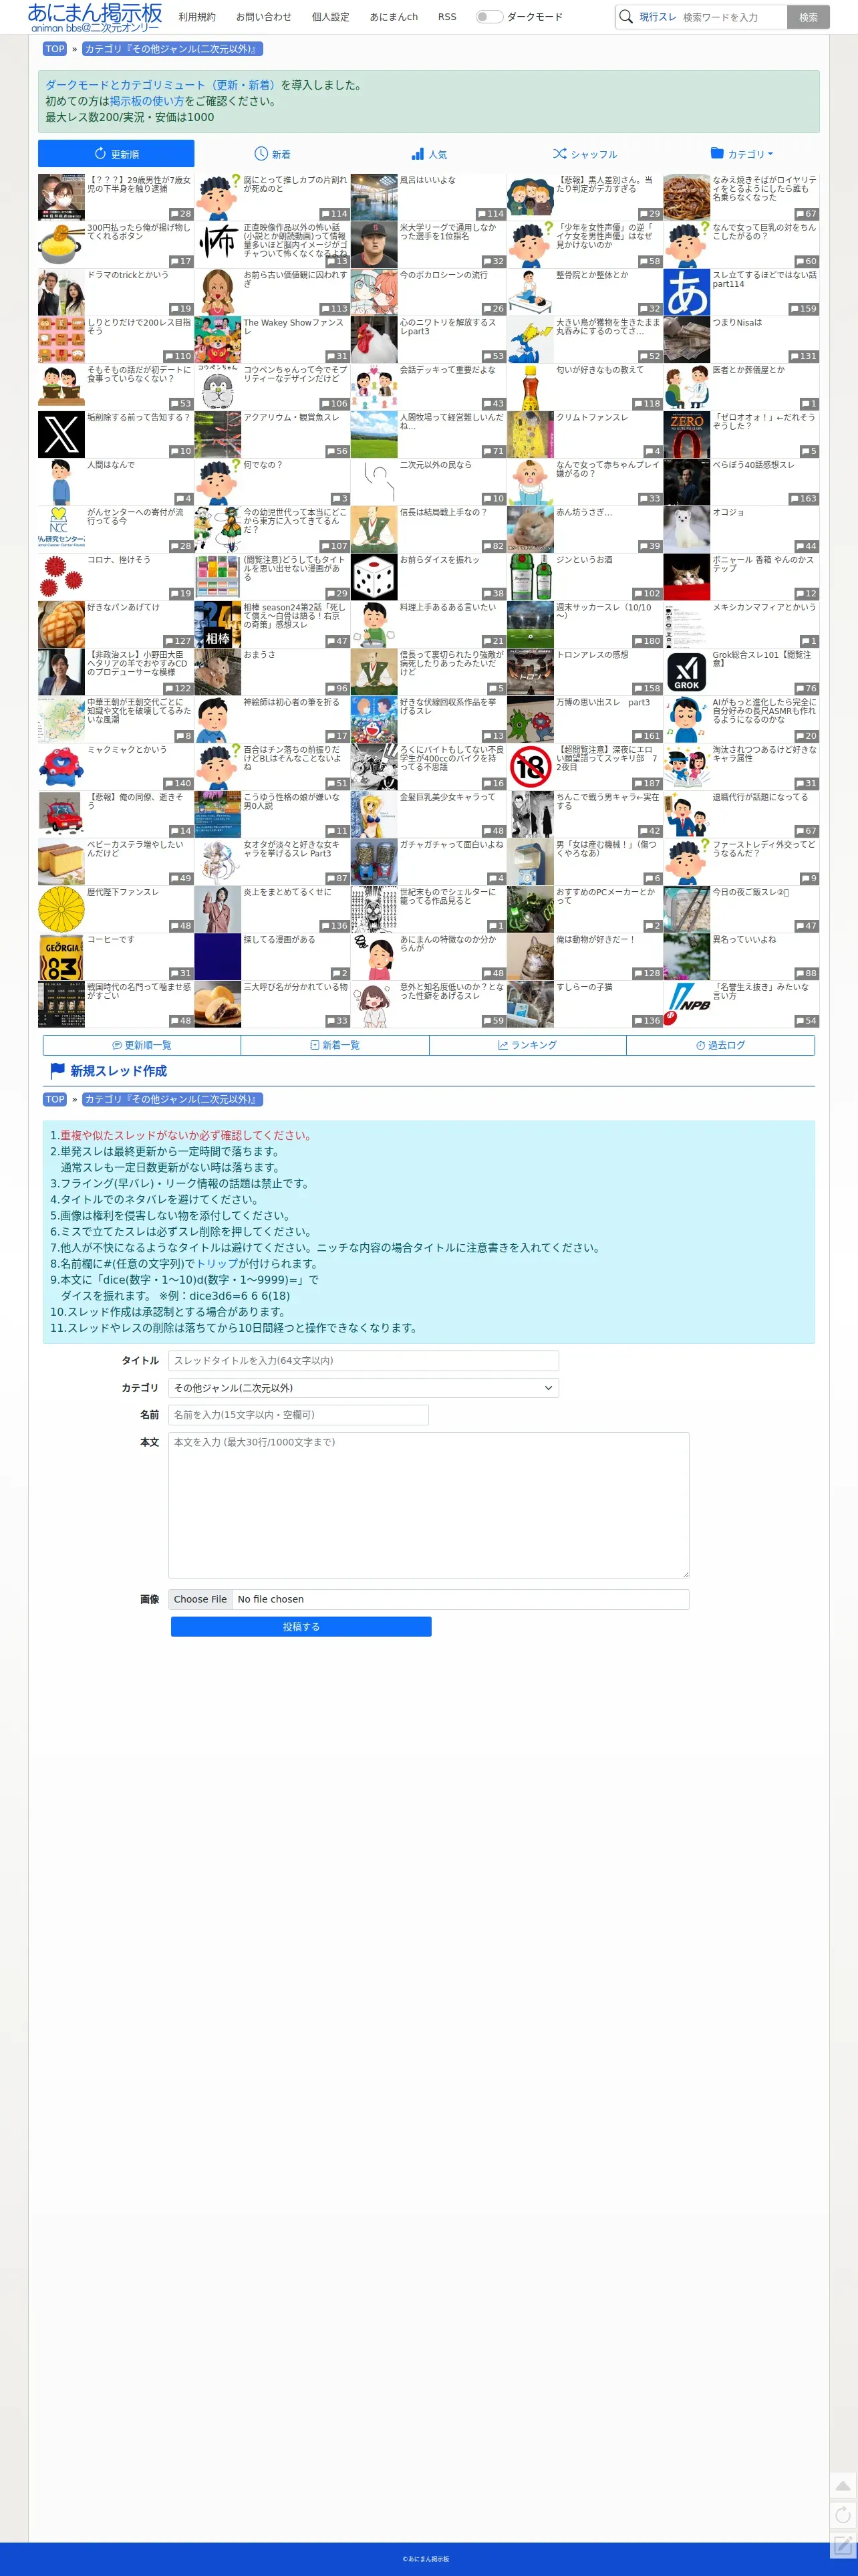Open the 18+ prohibited sign thumbnail
Viewport: 858px width, 2576px height.
530,767
